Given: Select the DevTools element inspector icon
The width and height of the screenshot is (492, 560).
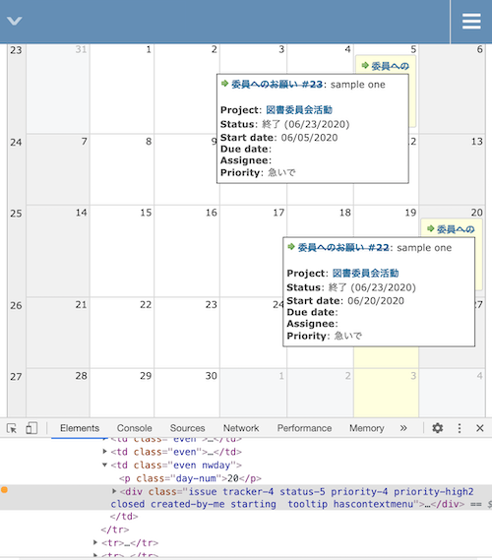Looking at the screenshot, I should coord(12,428).
